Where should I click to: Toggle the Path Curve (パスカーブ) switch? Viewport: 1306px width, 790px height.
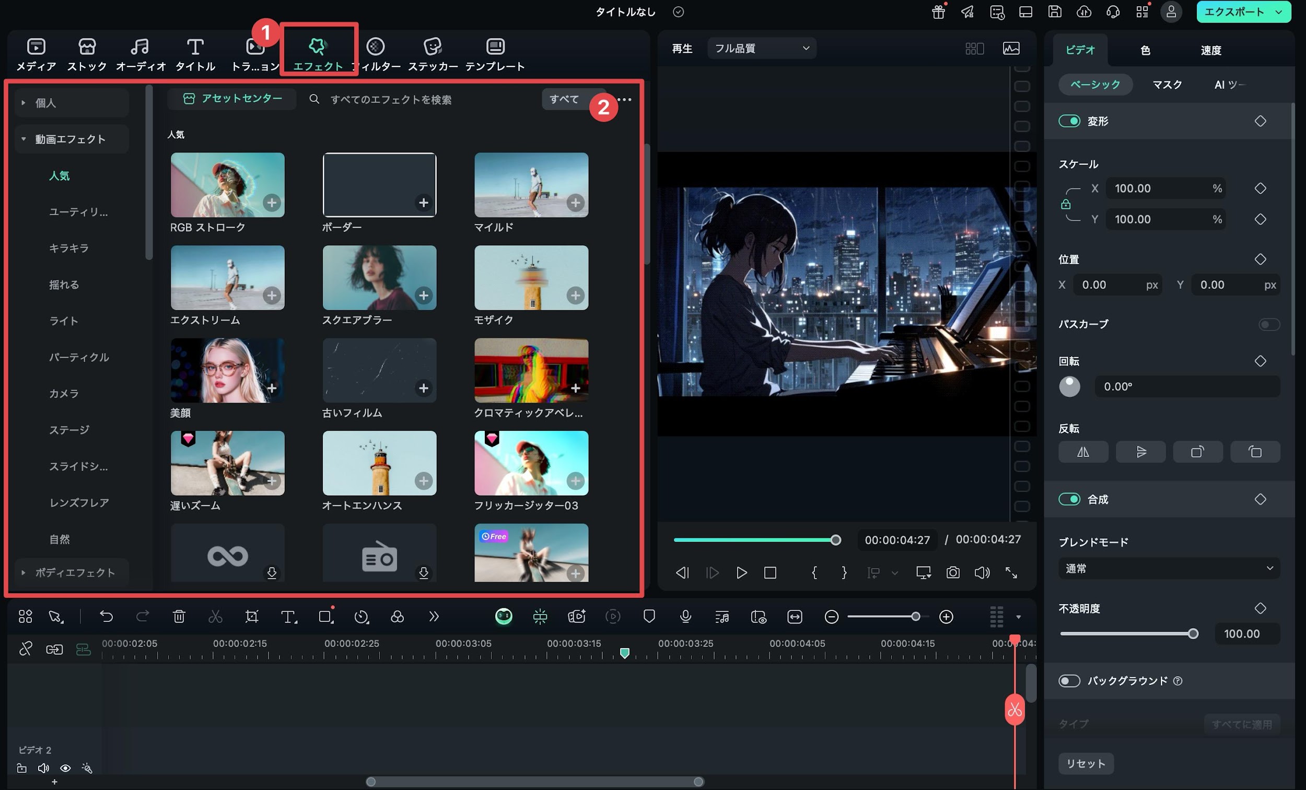(1269, 324)
